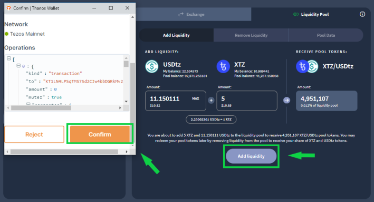Maximize the Thanos Wallet window

111,8
